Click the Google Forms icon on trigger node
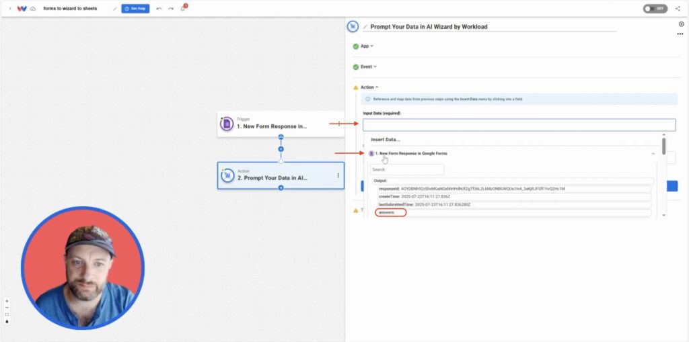The image size is (689, 342). pyautogui.click(x=227, y=124)
